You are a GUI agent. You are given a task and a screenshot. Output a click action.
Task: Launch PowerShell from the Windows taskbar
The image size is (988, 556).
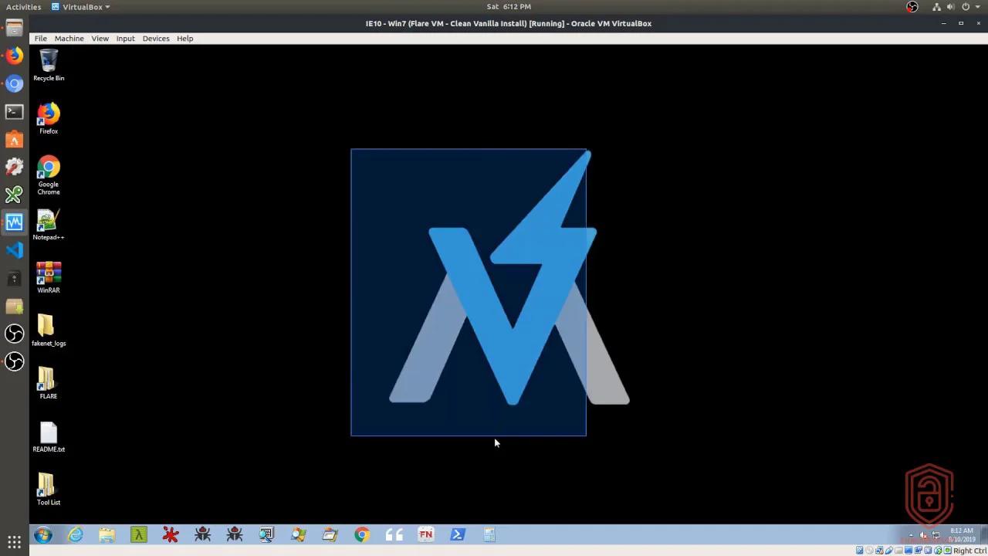458,534
